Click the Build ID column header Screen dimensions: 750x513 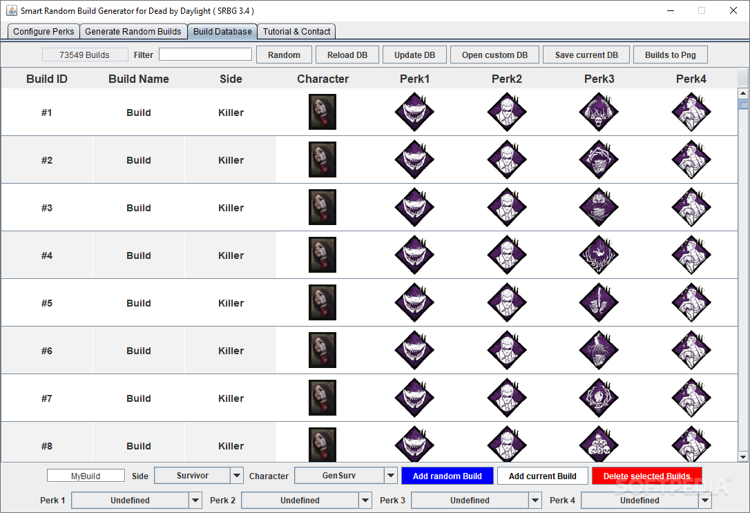[x=47, y=79]
